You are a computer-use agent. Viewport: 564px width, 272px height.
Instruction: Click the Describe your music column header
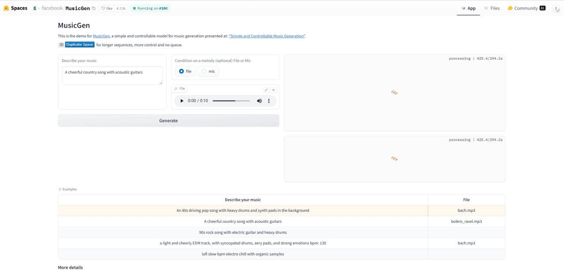click(x=243, y=200)
